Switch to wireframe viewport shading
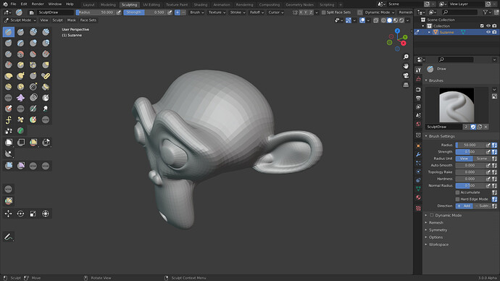The height and width of the screenshot is (281, 500). coord(383,20)
